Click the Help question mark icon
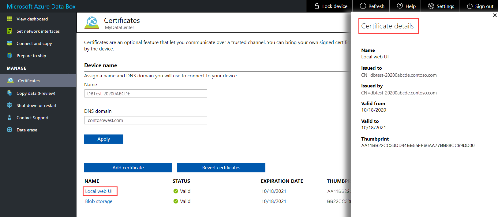The height and width of the screenshot is (217, 498). [400, 6]
